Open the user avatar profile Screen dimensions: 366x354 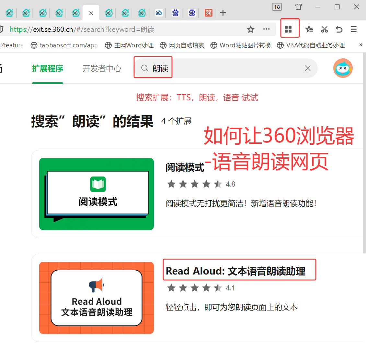coord(343,68)
